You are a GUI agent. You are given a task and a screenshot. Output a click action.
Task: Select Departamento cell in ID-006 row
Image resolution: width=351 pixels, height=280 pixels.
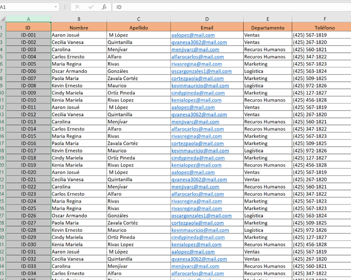point(268,71)
